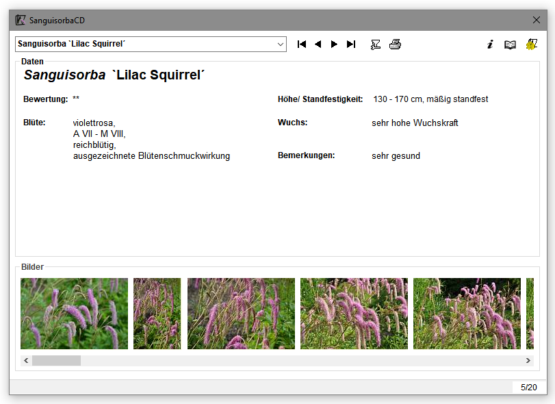Open the info icon
Image resolution: width=555 pixels, height=404 pixels.
coord(490,45)
